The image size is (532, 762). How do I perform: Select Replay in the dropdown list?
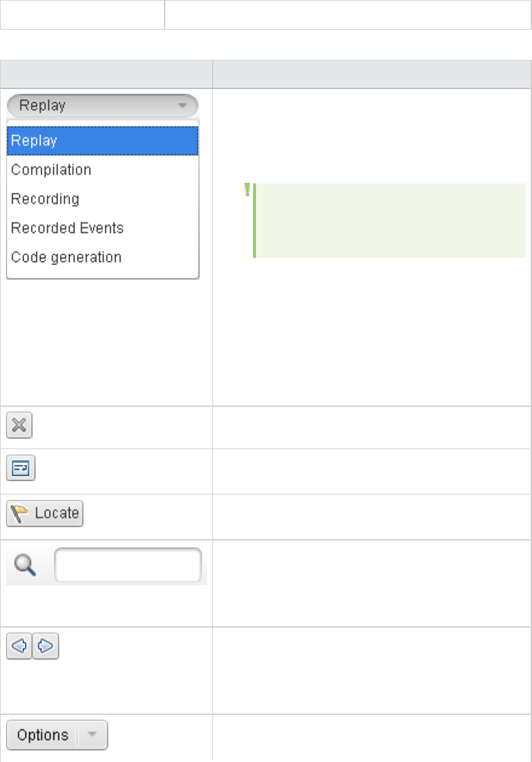[x=102, y=141]
